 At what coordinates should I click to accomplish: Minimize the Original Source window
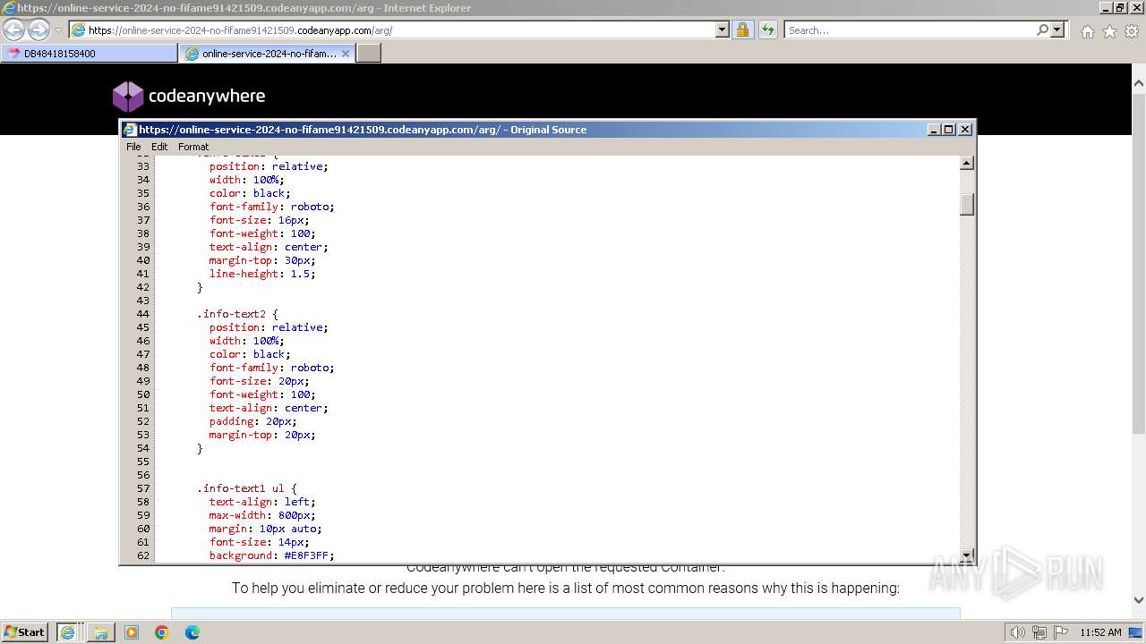click(x=935, y=129)
